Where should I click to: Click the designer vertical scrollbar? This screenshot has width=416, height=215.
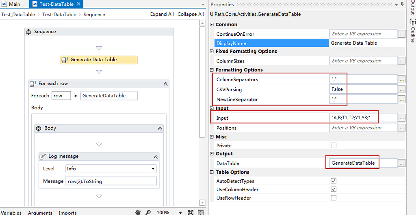point(202,82)
